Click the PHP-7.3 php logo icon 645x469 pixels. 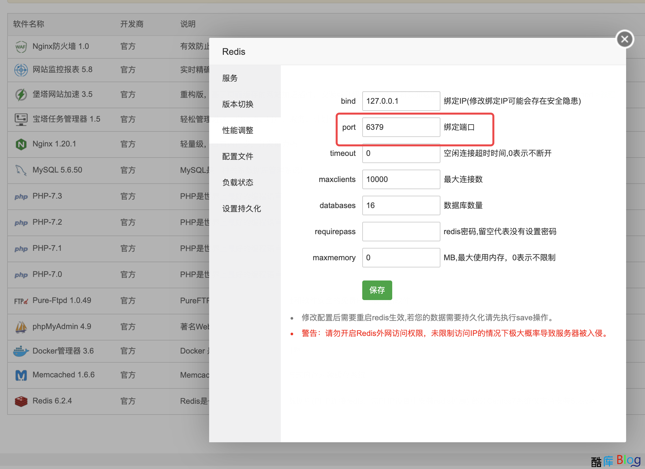coord(21,196)
